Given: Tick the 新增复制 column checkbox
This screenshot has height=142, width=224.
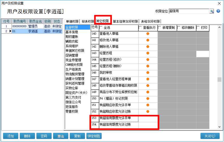Looking at the screenshot, I should click(160, 28).
